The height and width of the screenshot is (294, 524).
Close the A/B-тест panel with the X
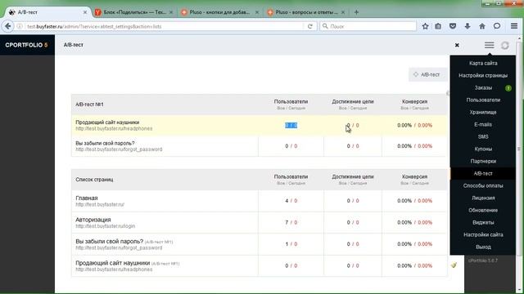click(457, 45)
